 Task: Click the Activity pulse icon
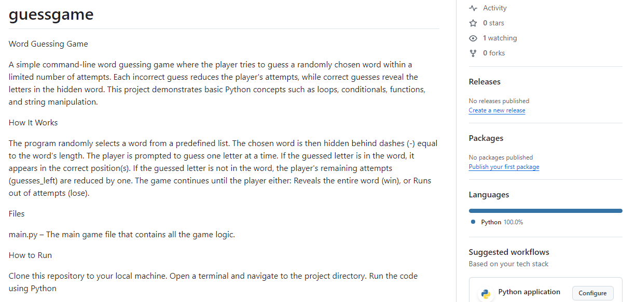473,8
